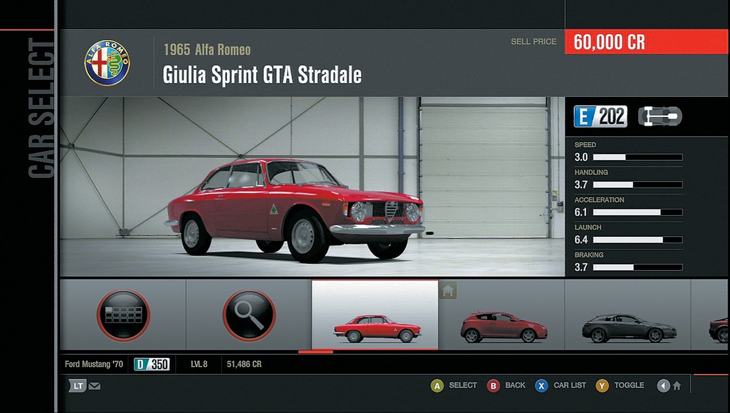Click the Braking 3.7 stat bar
730x413 pixels.
tap(638, 267)
